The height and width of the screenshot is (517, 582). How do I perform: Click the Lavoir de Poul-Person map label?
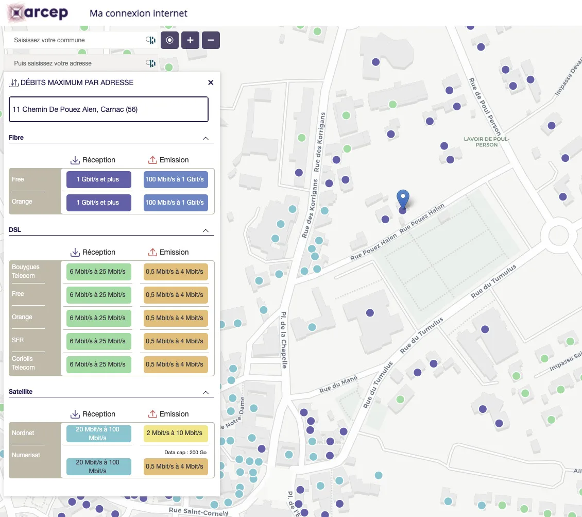point(486,142)
